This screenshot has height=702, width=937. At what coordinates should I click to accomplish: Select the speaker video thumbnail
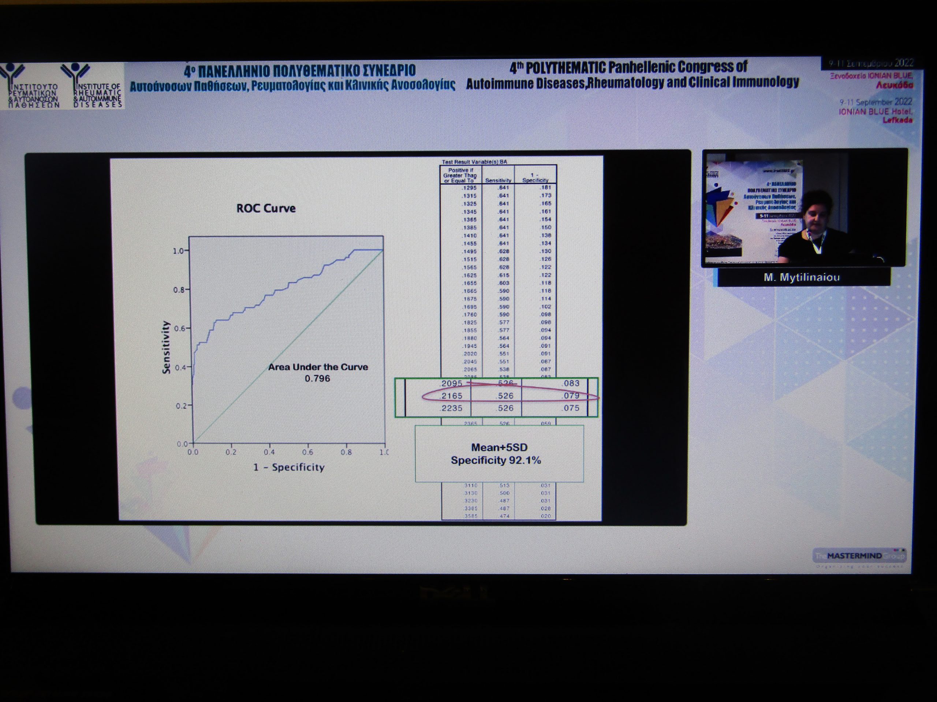tap(805, 208)
